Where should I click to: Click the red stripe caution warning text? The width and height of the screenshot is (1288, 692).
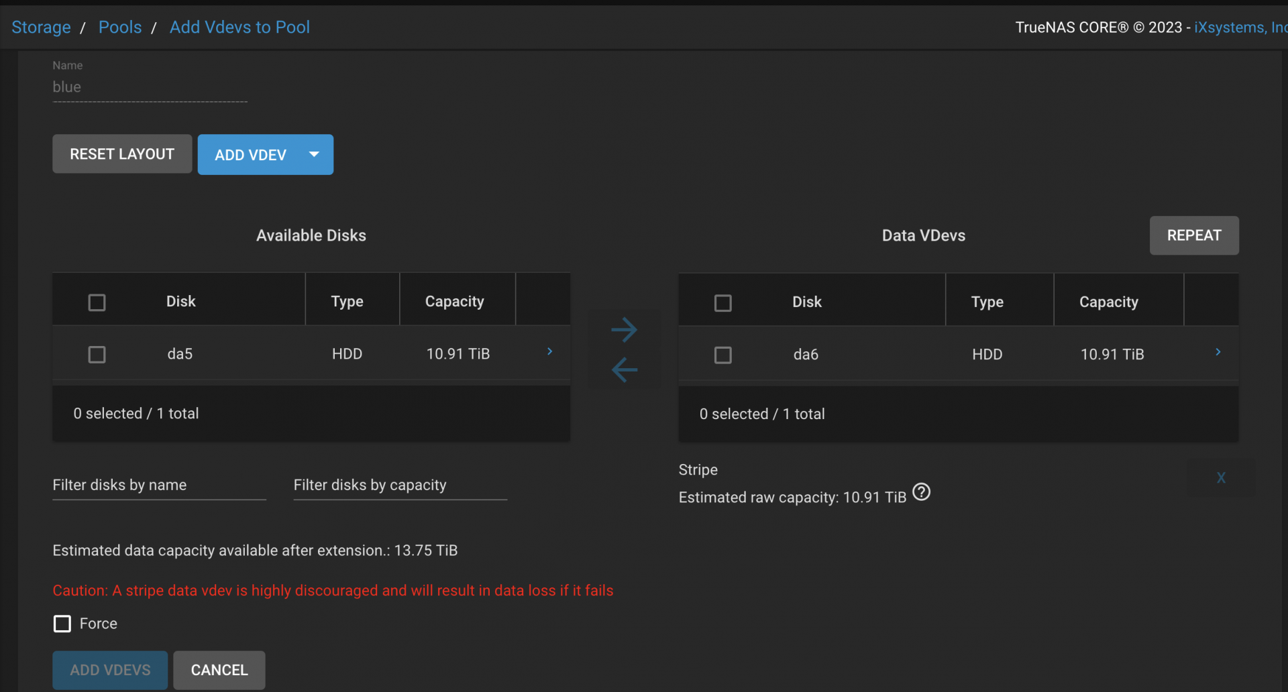[333, 591]
